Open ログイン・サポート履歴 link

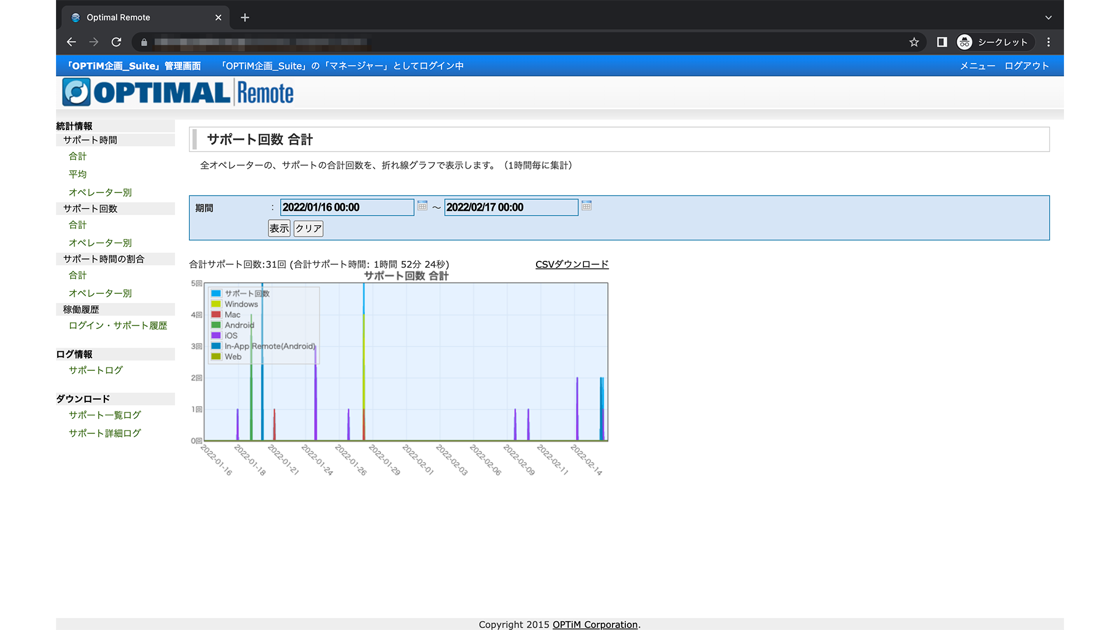point(118,325)
